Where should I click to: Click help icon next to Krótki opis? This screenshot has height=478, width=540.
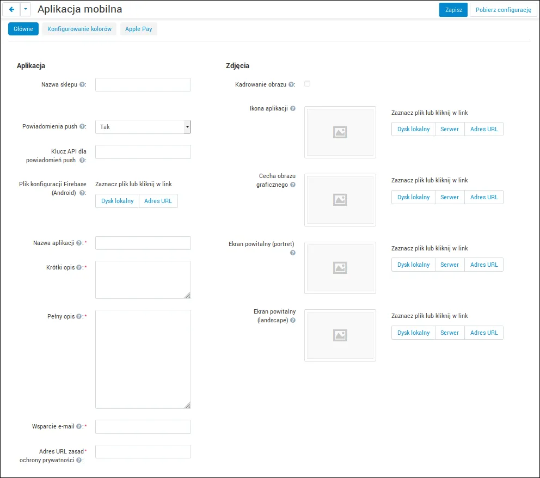click(x=79, y=267)
